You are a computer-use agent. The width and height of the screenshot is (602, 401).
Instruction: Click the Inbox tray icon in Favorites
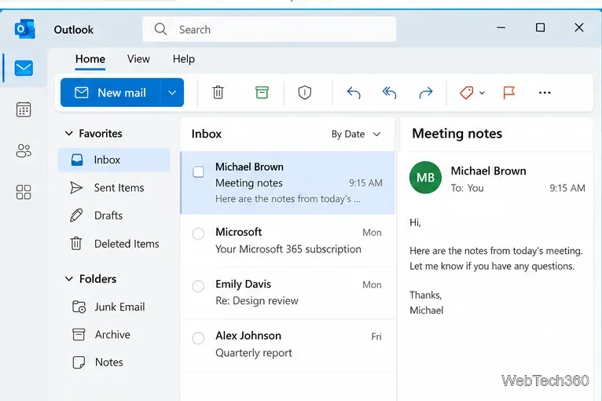coord(77,160)
